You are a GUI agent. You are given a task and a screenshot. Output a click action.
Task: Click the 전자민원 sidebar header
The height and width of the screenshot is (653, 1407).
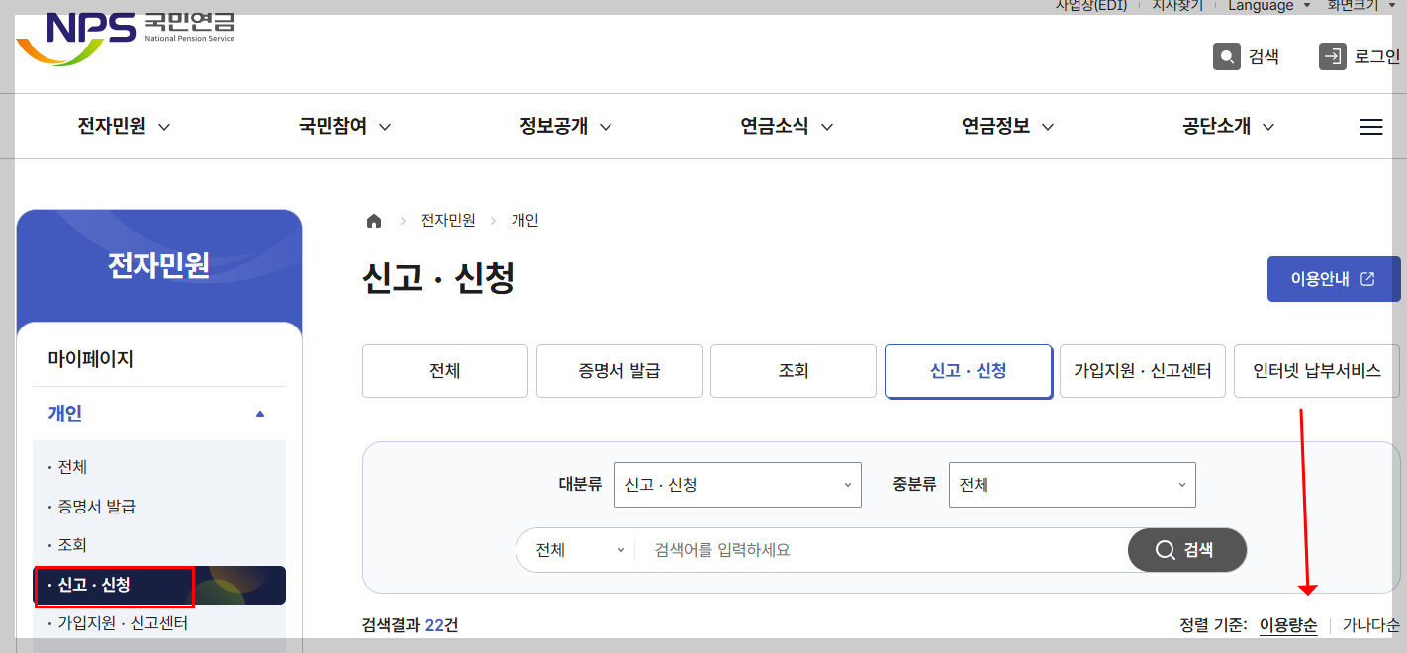tap(159, 266)
